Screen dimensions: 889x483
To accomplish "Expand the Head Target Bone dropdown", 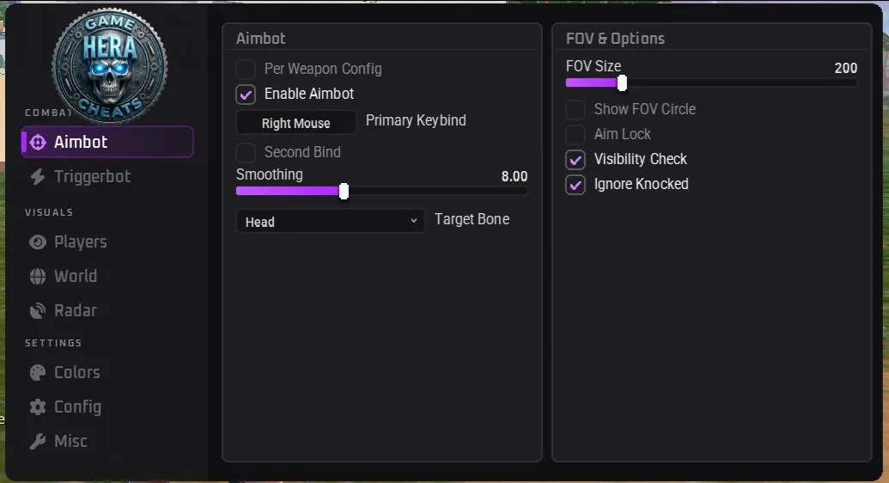I will coord(330,222).
